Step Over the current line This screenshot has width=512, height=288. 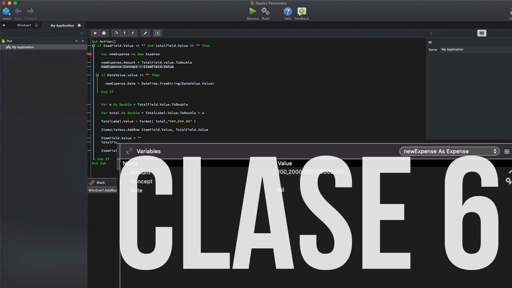pos(116,33)
